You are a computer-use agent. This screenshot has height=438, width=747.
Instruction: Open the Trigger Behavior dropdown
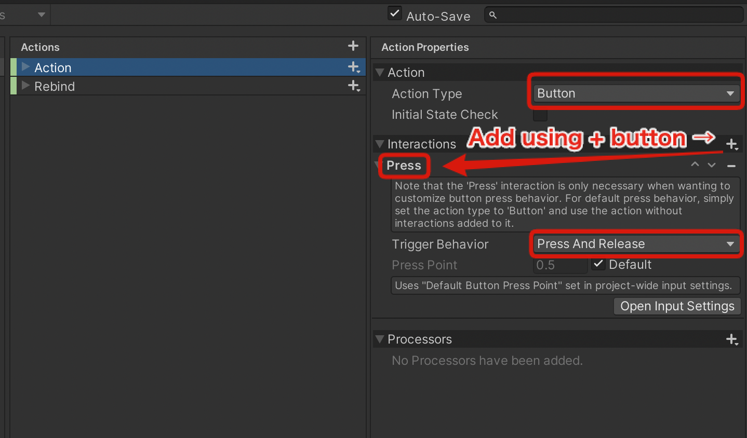(635, 243)
